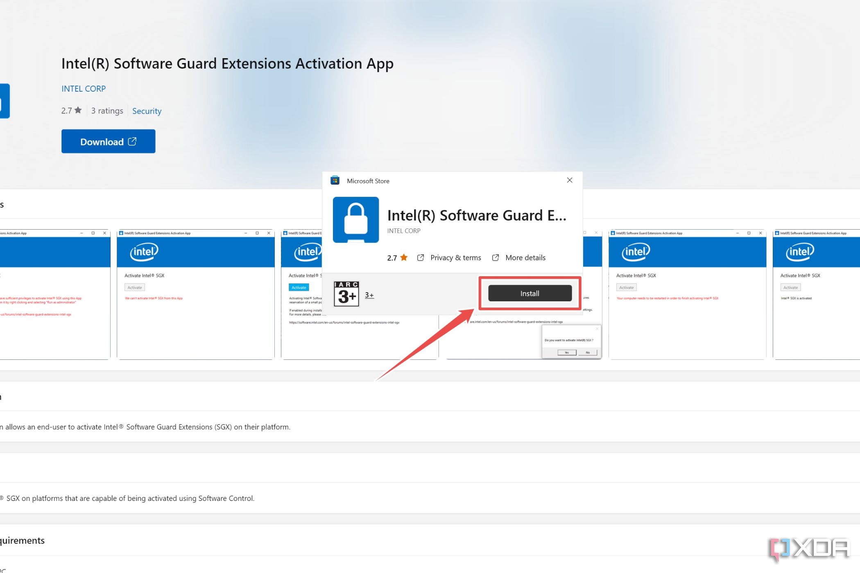The width and height of the screenshot is (860, 573).
Task: Click the 3+ age rating dropdown expander
Action: (x=369, y=295)
